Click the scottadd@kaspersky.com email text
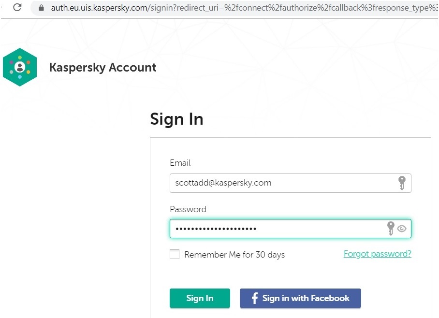Viewport: 439px width, 318px height. click(223, 183)
